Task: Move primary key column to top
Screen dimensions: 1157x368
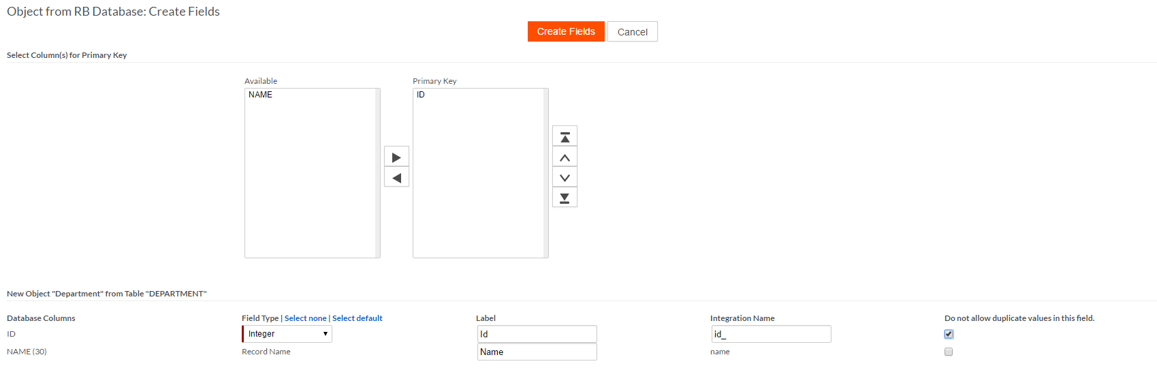Action: (x=565, y=137)
